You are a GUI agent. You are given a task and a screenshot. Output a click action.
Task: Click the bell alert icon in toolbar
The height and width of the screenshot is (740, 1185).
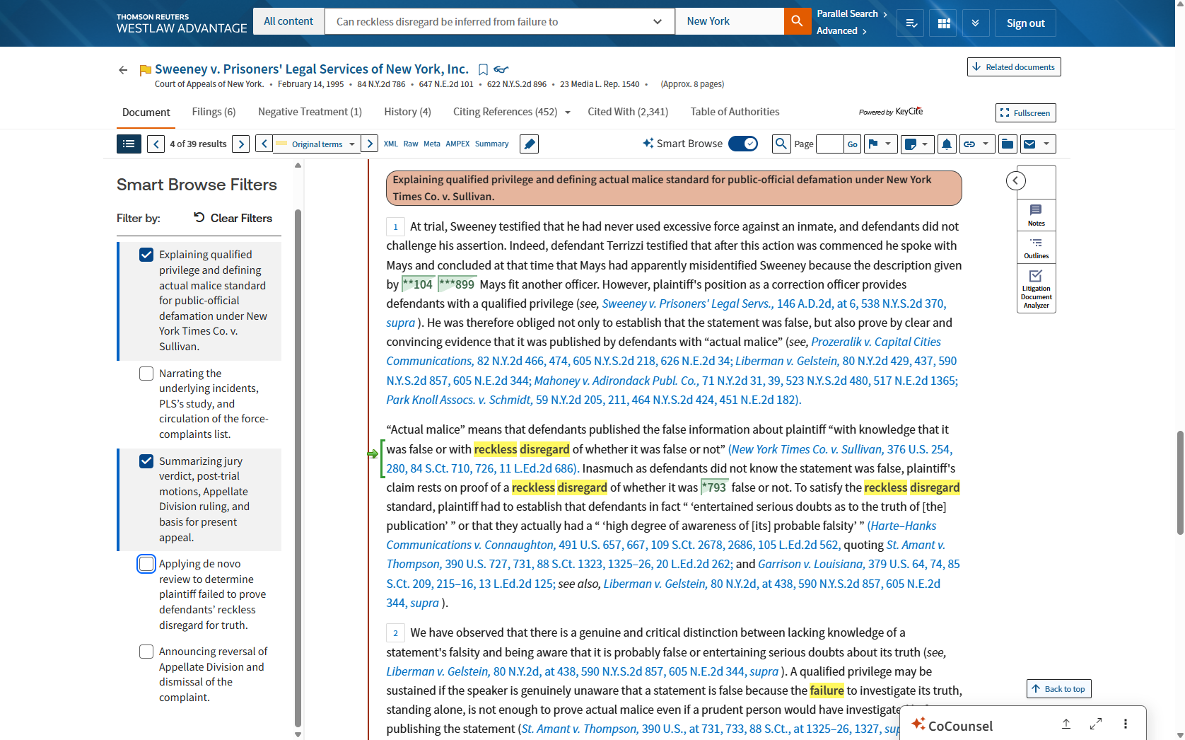(x=946, y=144)
